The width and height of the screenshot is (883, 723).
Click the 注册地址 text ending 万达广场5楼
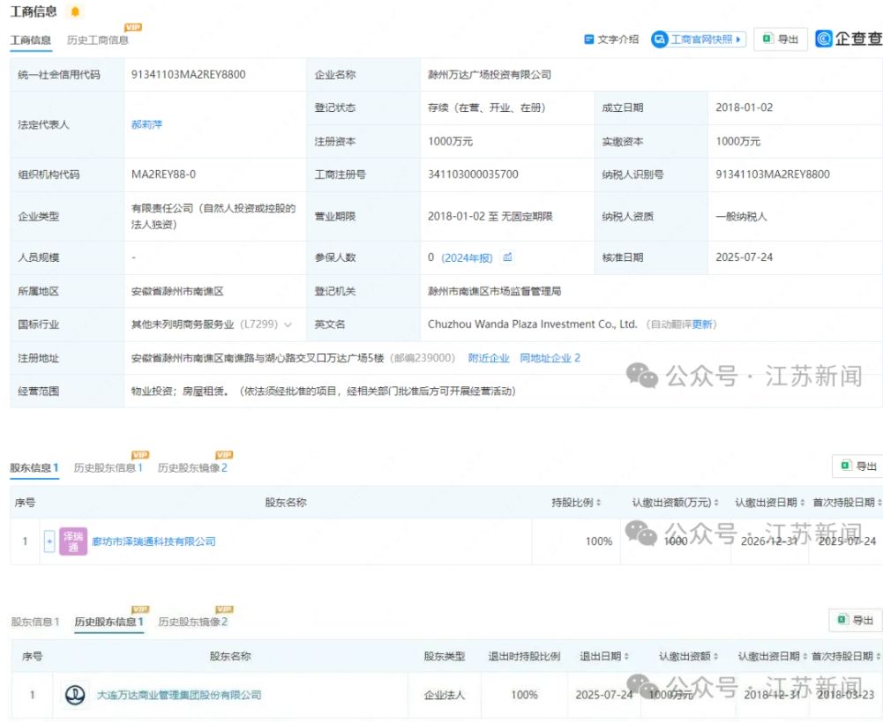pos(258,358)
